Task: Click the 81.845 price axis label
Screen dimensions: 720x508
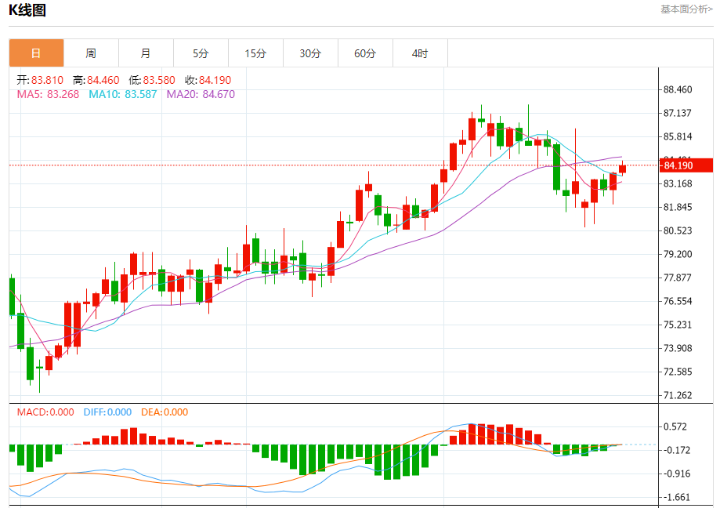Action: [x=678, y=207]
